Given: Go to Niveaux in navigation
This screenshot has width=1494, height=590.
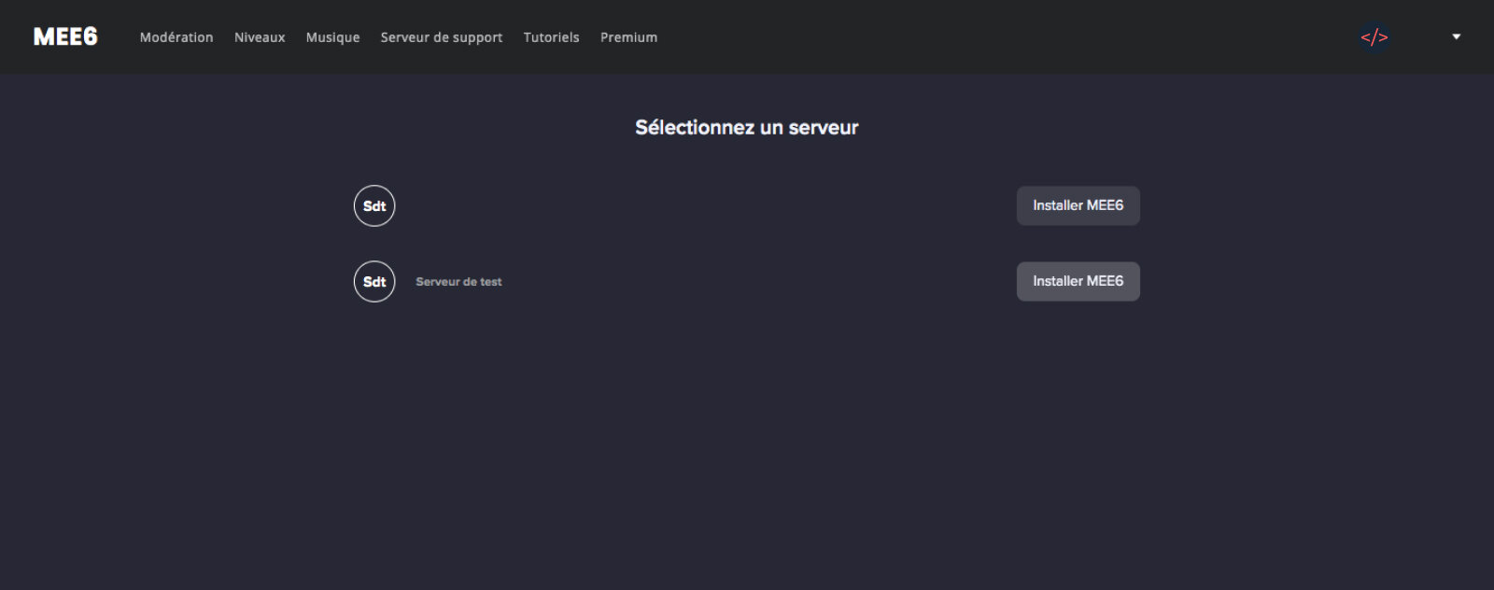Looking at the screenshot, I should pyautogui.click(x=260, y=37).
